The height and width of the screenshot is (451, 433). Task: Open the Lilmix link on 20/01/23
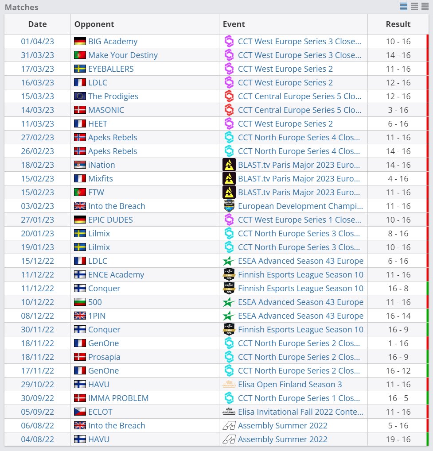(x=99, y=233)
